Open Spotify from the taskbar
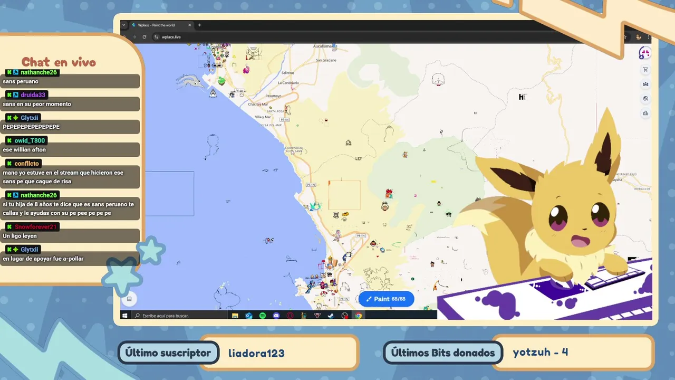Image resolution: width=675 pixels, height=380 pixels. click(x=263, y=316)
